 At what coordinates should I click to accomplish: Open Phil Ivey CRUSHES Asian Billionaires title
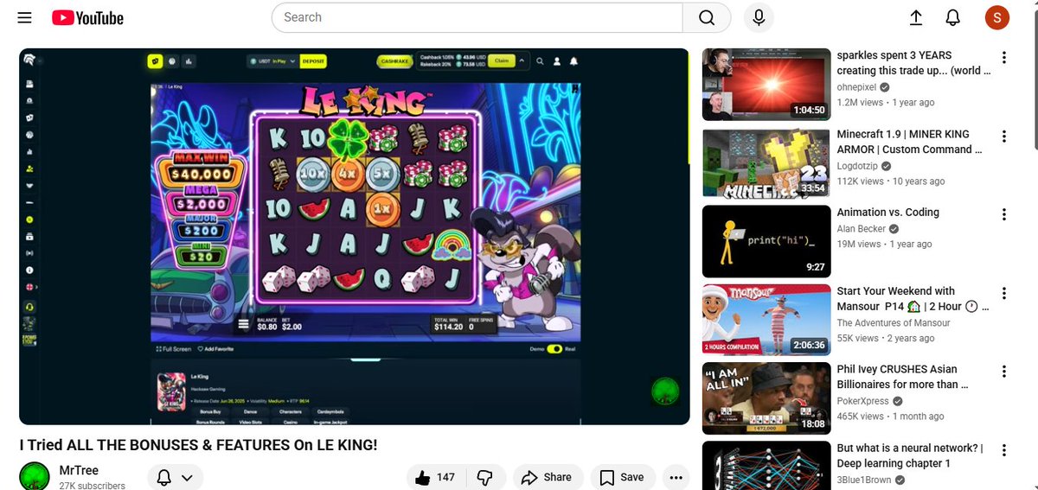(x=903, y=378)
